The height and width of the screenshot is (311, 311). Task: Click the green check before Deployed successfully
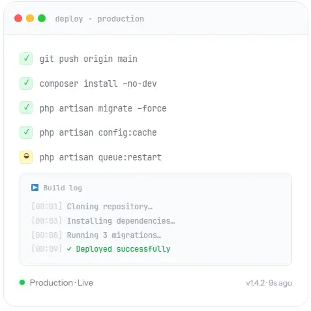tap(69, 249)
